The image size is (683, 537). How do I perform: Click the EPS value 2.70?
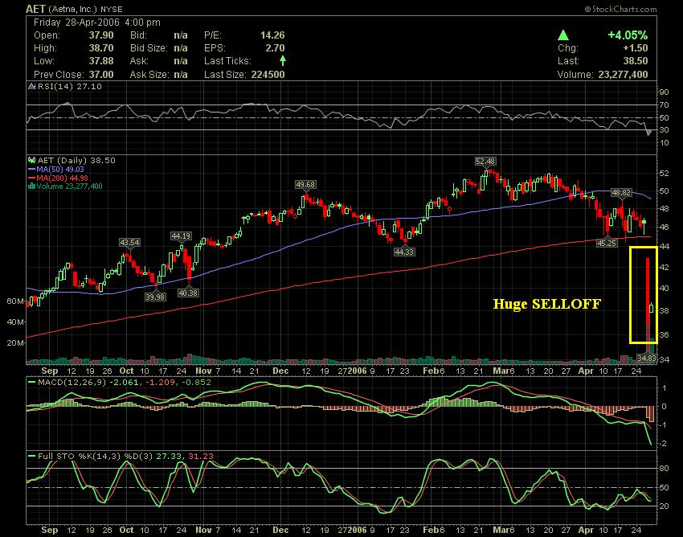pyautogui.click(x=275, y=48)
